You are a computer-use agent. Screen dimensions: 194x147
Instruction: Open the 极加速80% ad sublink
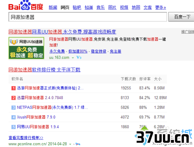coord(78,51)
